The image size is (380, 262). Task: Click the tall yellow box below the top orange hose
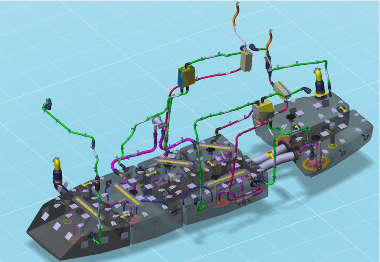coord(246,61)
